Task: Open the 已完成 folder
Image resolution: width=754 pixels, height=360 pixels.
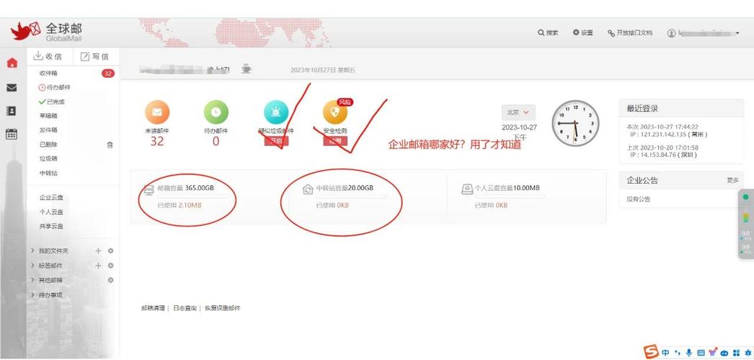Action: [52, 102]
